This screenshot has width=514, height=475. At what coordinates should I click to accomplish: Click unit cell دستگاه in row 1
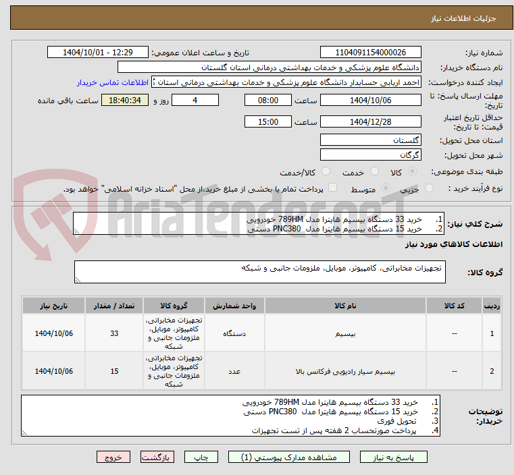pos(234,333)
